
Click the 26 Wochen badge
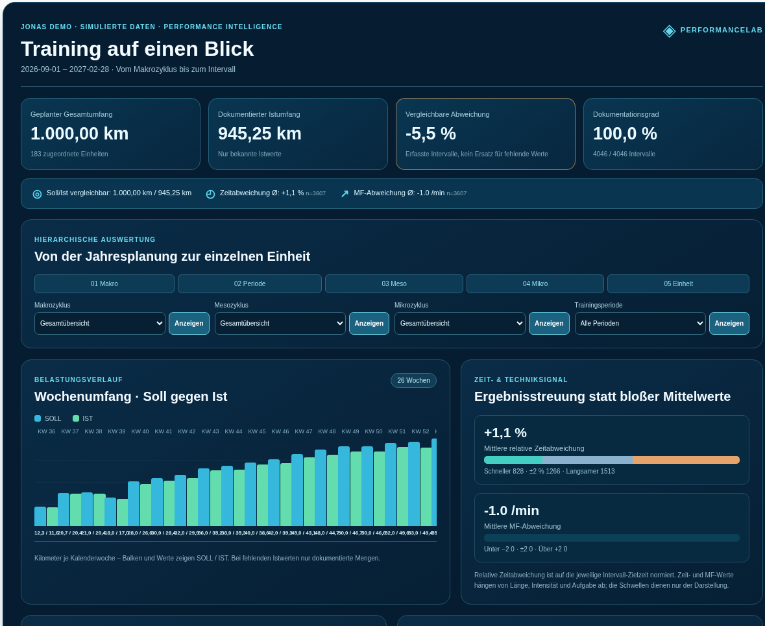pyautogui.click(x=414, y=381)
